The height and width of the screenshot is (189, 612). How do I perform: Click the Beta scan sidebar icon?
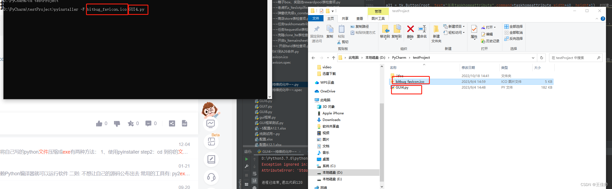click(211, 142)
